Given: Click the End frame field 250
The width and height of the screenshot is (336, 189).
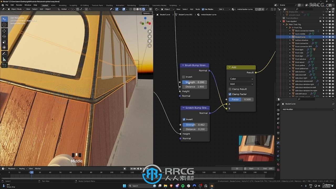Looking at the screenshot, I should click(x=268, y=169).
